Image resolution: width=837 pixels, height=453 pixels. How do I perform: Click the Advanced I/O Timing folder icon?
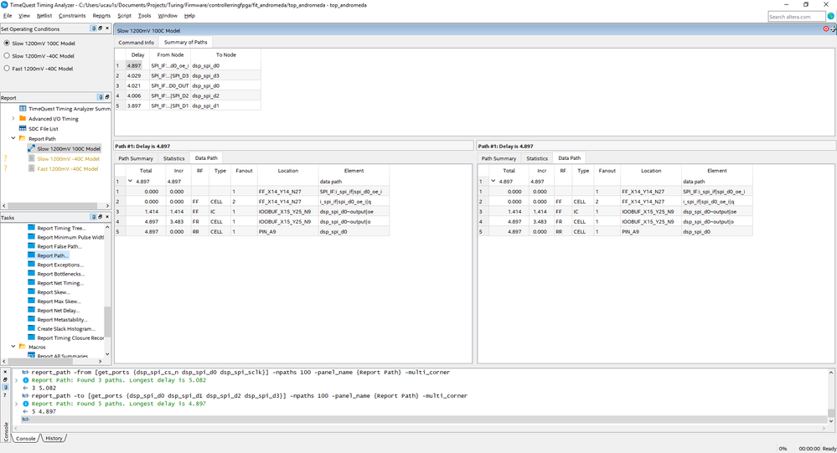coord(22,119)
